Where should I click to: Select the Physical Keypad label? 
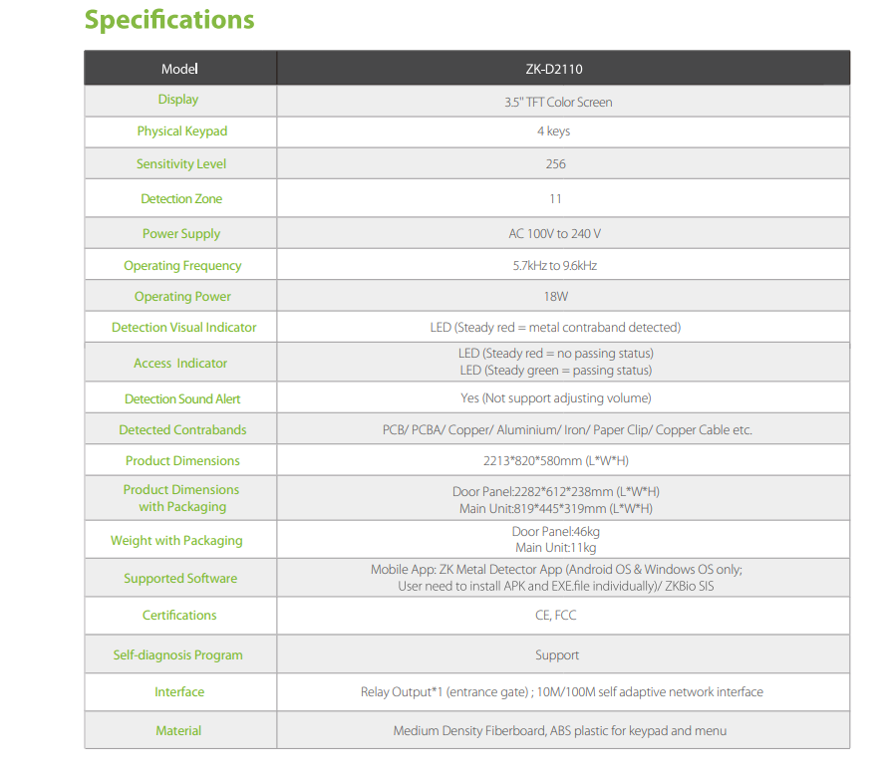pos(182,131)
